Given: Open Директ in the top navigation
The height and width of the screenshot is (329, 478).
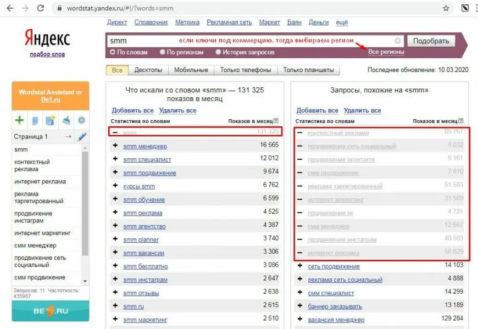Looking at the screenshot, I should click(117, 22).
